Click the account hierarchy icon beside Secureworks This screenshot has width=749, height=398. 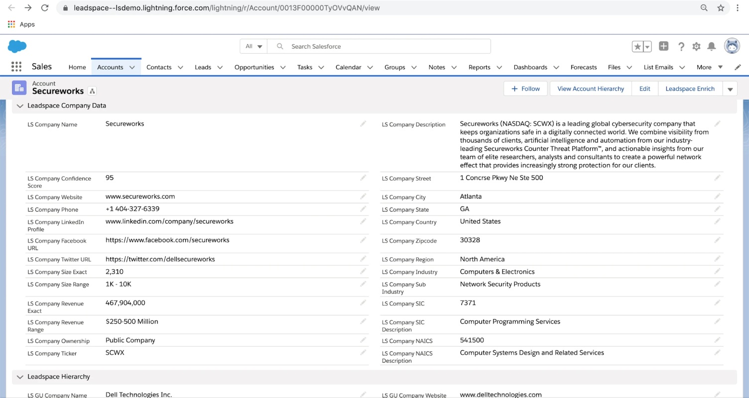92,91
